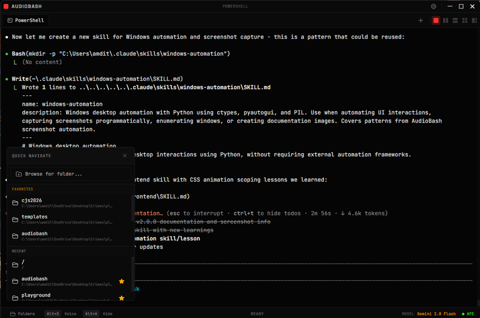This screenshot has height=318, width=480.
Task: Select the rightmost multi-pane layout
Action: pyautogui.click(x=473, y=20)
